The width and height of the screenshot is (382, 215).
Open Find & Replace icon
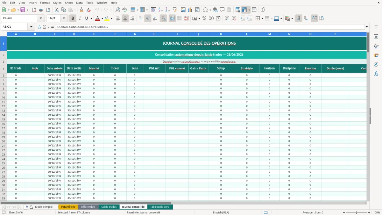pos(118,10)
